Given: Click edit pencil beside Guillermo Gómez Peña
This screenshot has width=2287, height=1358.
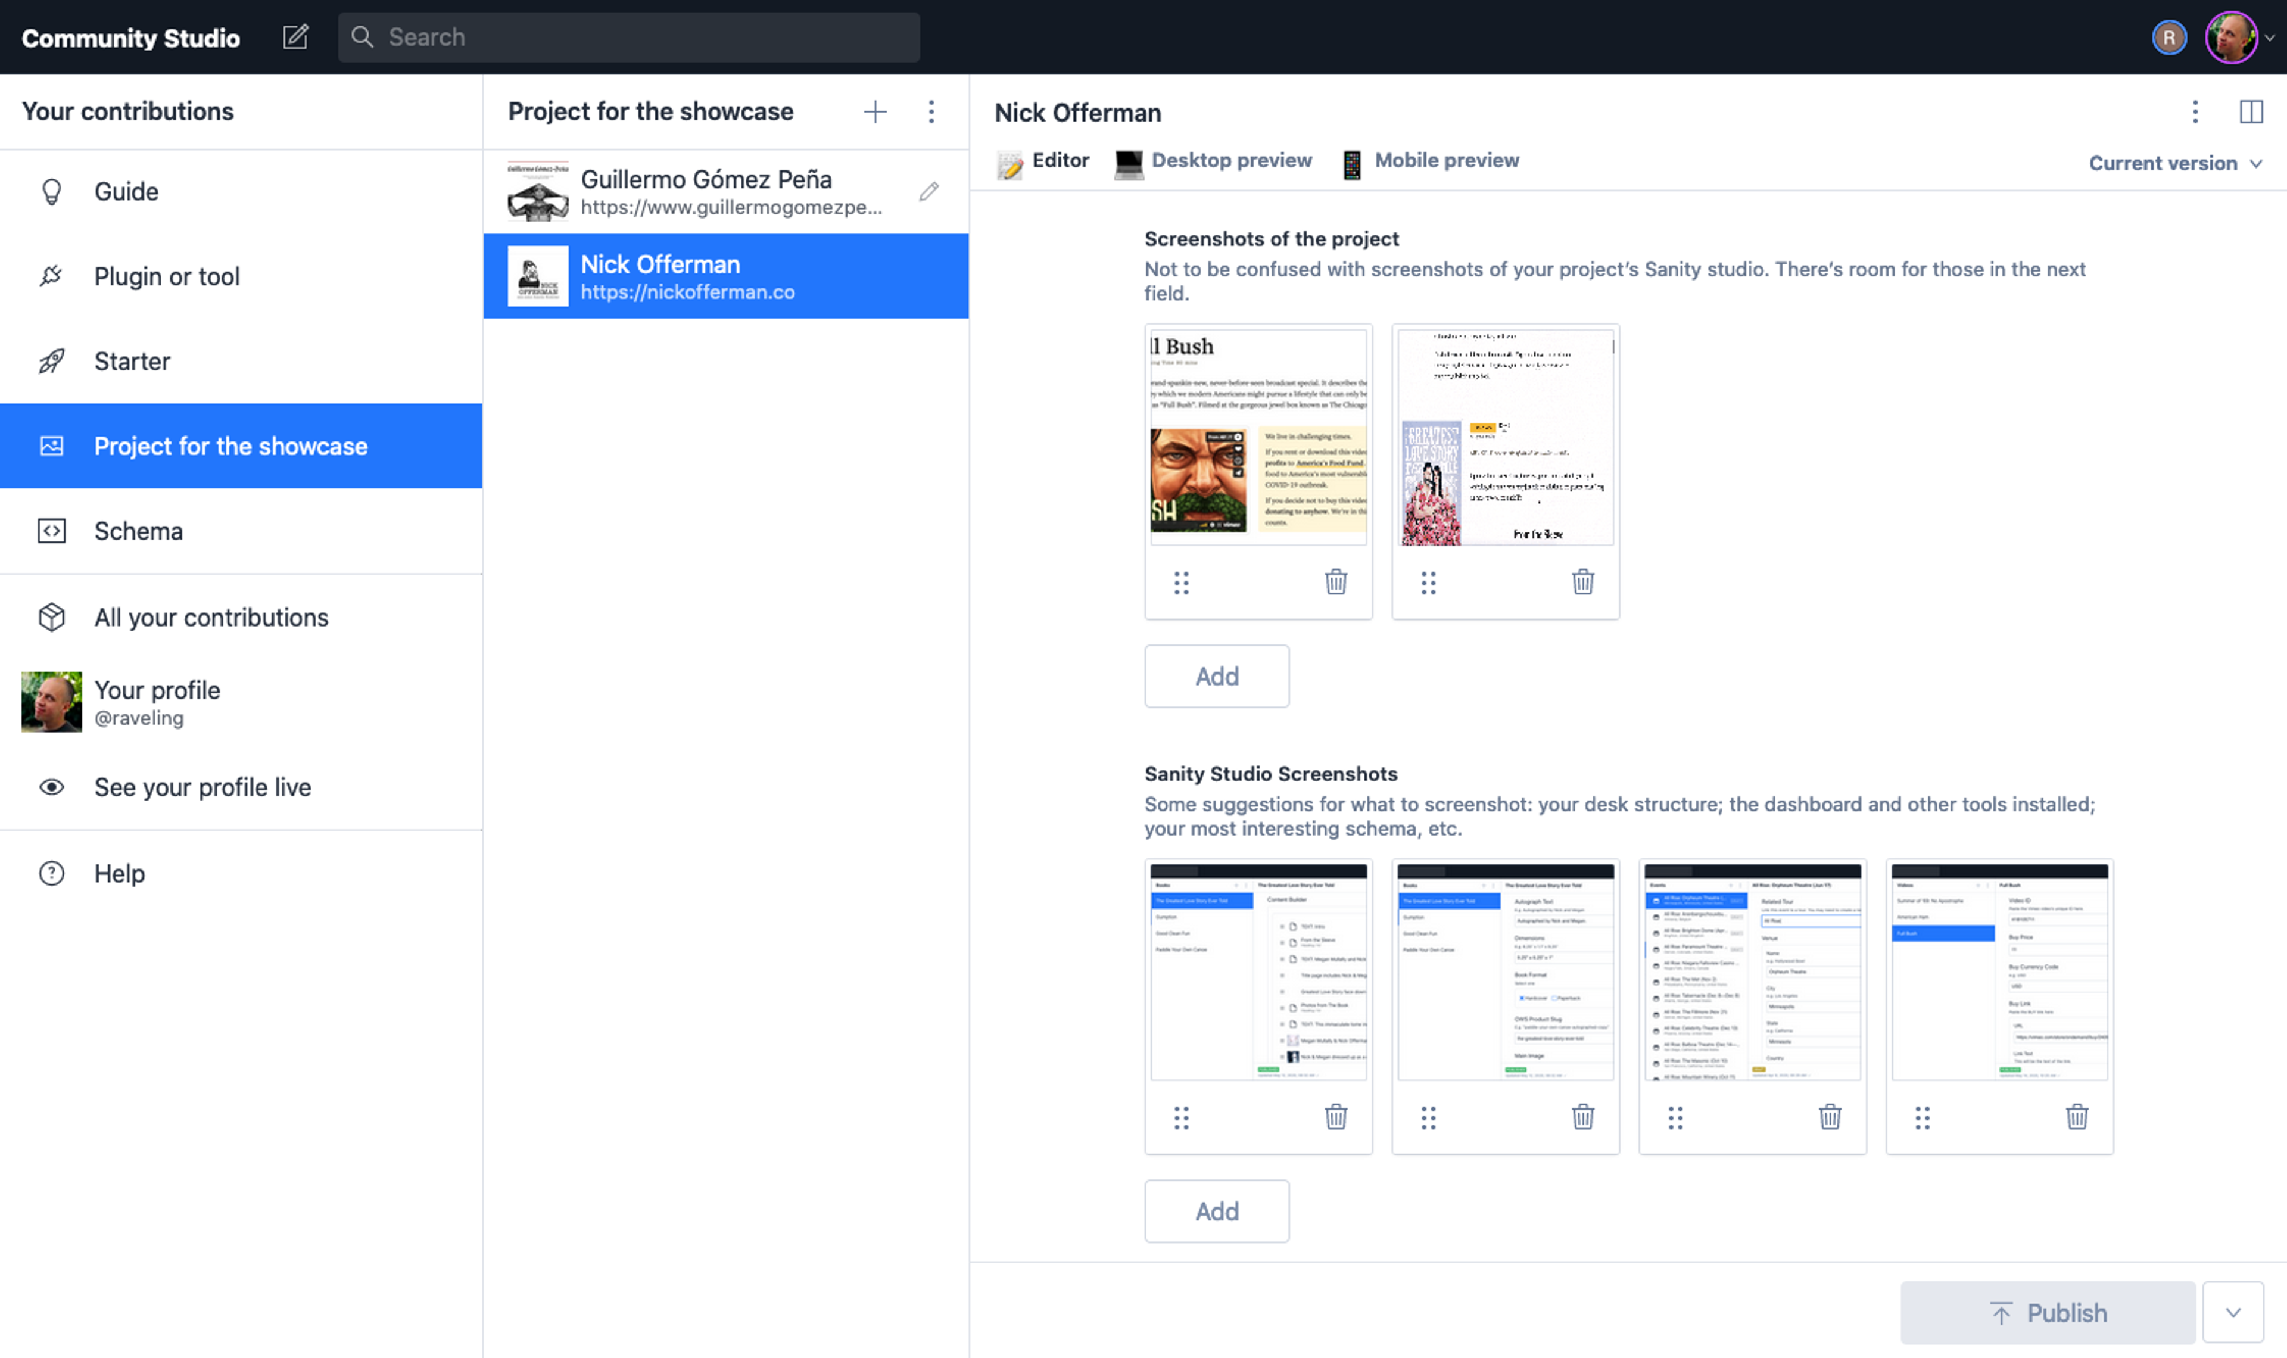Looking at the screenshot, I should (x=928, y=191).
